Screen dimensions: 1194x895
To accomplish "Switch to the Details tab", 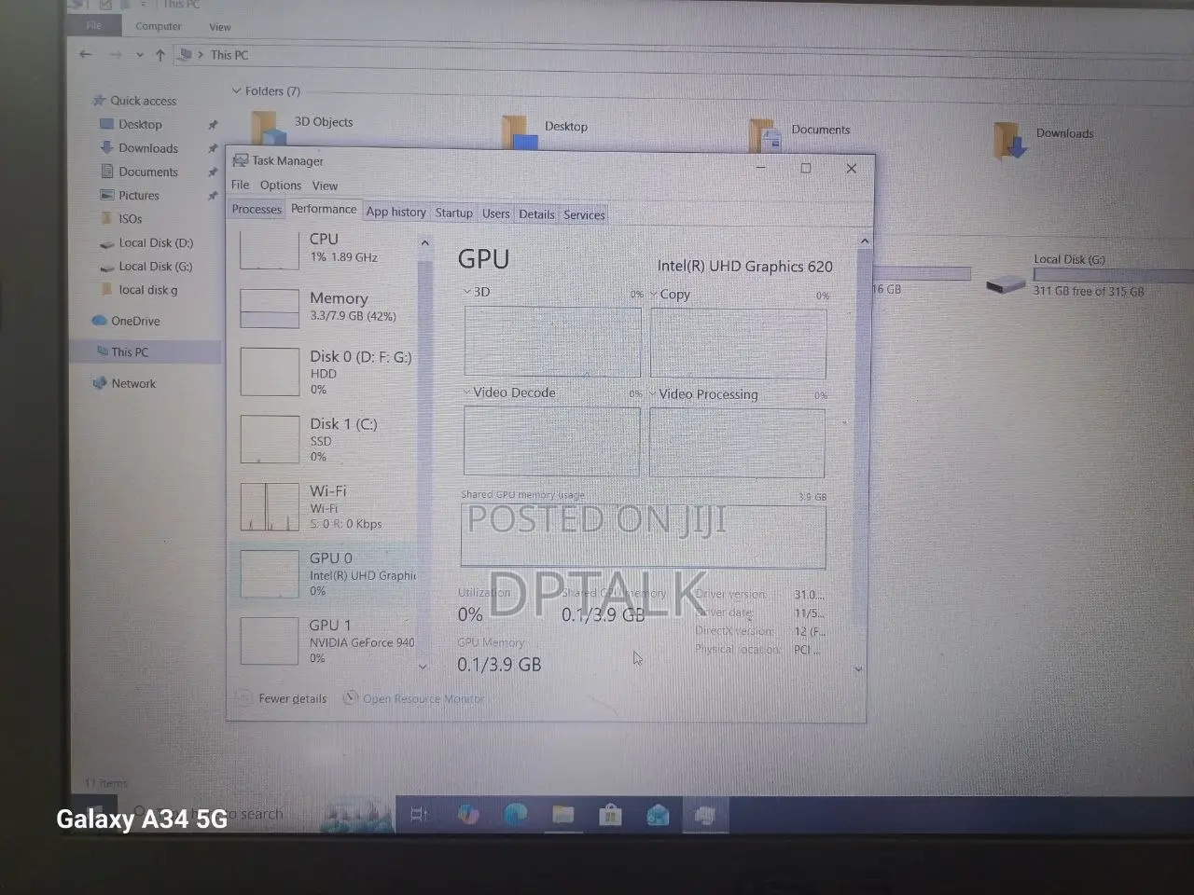I will pyautogui.click(x=536, y=213).
